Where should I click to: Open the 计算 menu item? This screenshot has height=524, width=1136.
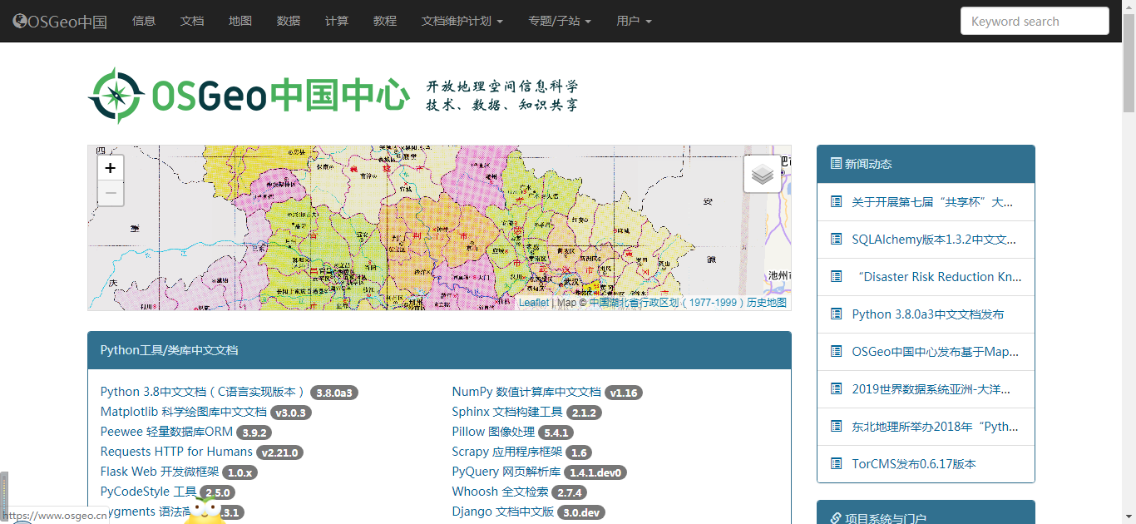[337, 21]
